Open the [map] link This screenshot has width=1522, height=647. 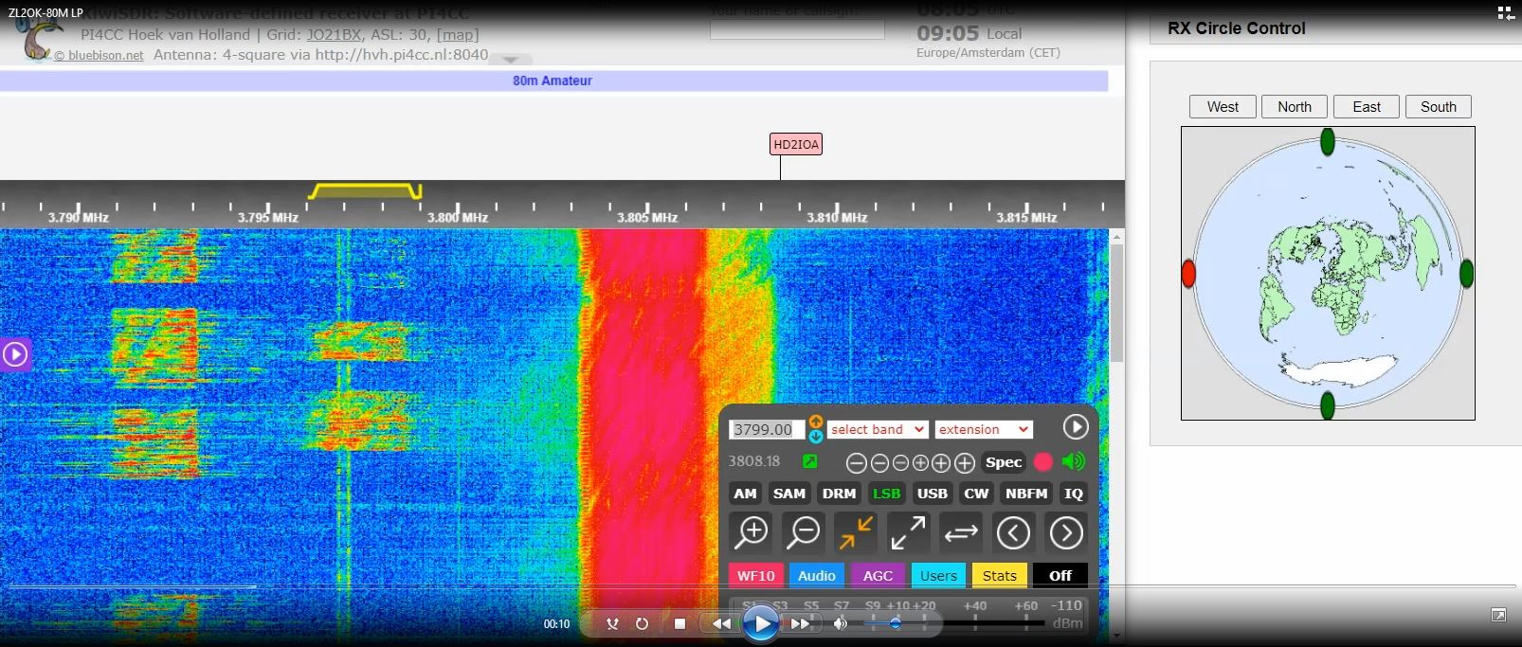(x=457, y=35)
